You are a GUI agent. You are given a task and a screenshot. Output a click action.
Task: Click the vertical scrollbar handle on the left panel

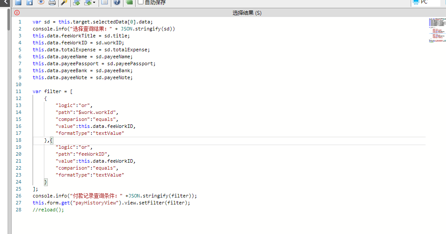[x=9, y=20]
